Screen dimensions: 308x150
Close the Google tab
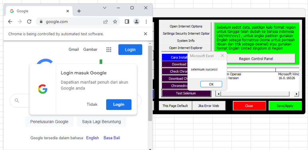click(68, 11)
